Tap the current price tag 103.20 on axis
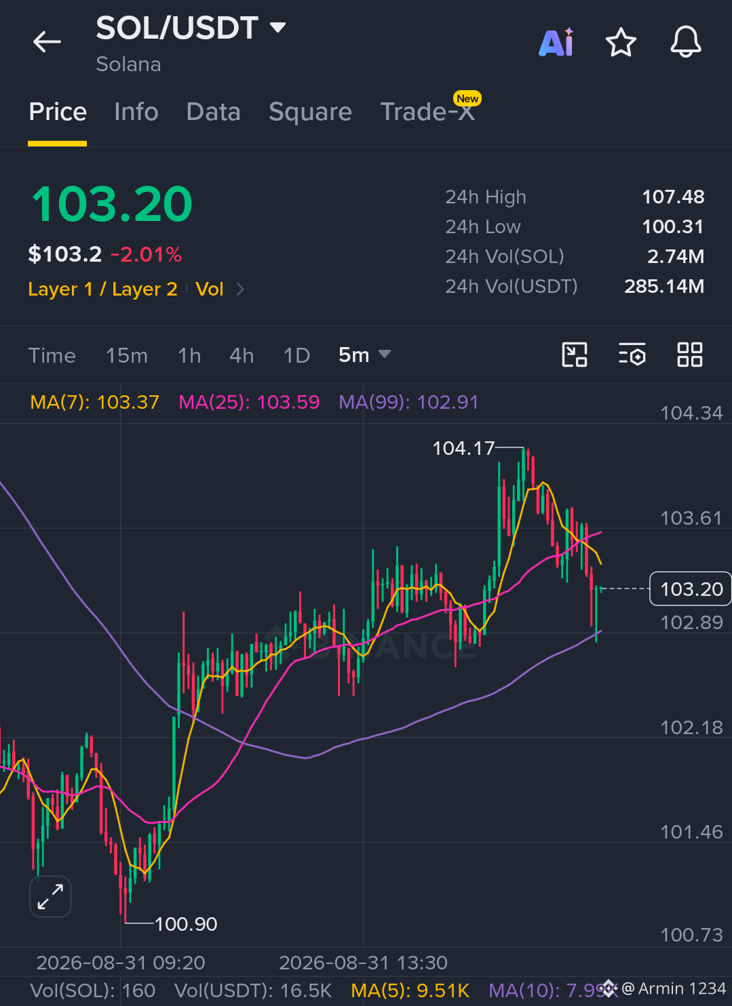Screen dimensions: 732x1006 (691, 588)
